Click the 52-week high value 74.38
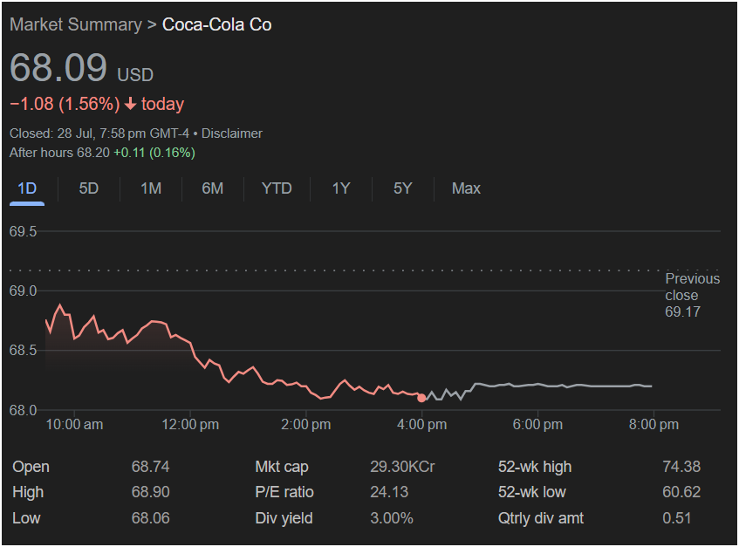The image size is (739, 547). 681,467
